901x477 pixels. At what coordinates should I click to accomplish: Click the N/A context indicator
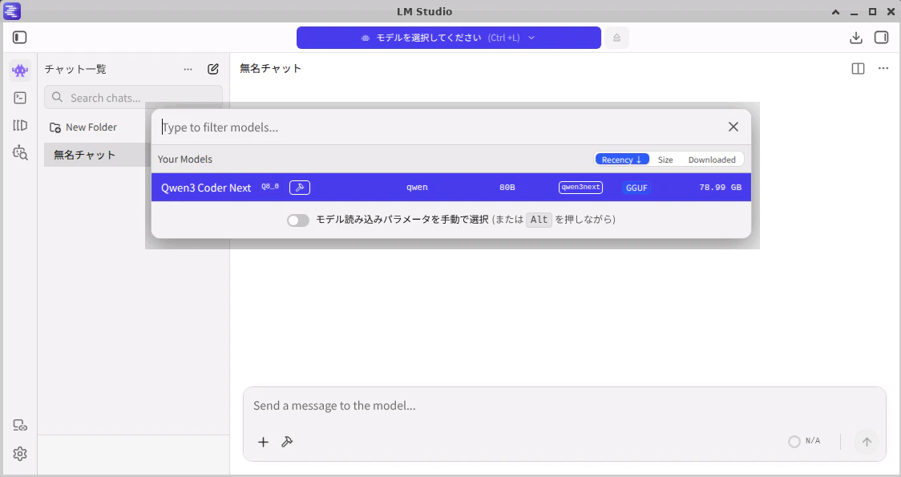coord(805,442)
